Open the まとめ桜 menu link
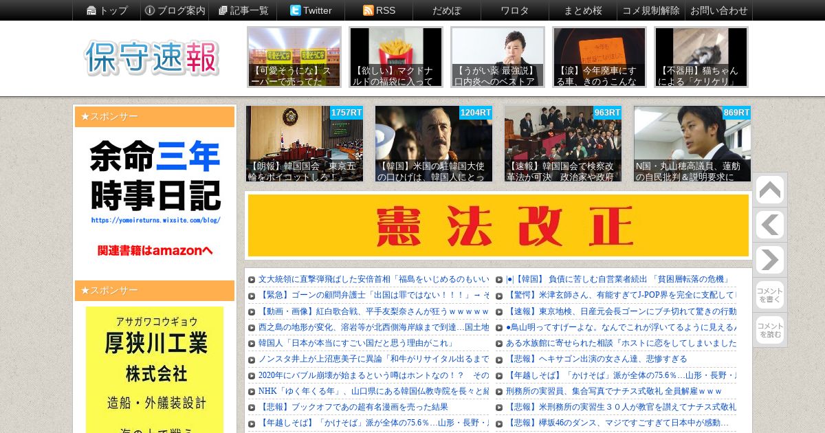The height and width of the screenshot is (433, 825). tap(583, 10)
